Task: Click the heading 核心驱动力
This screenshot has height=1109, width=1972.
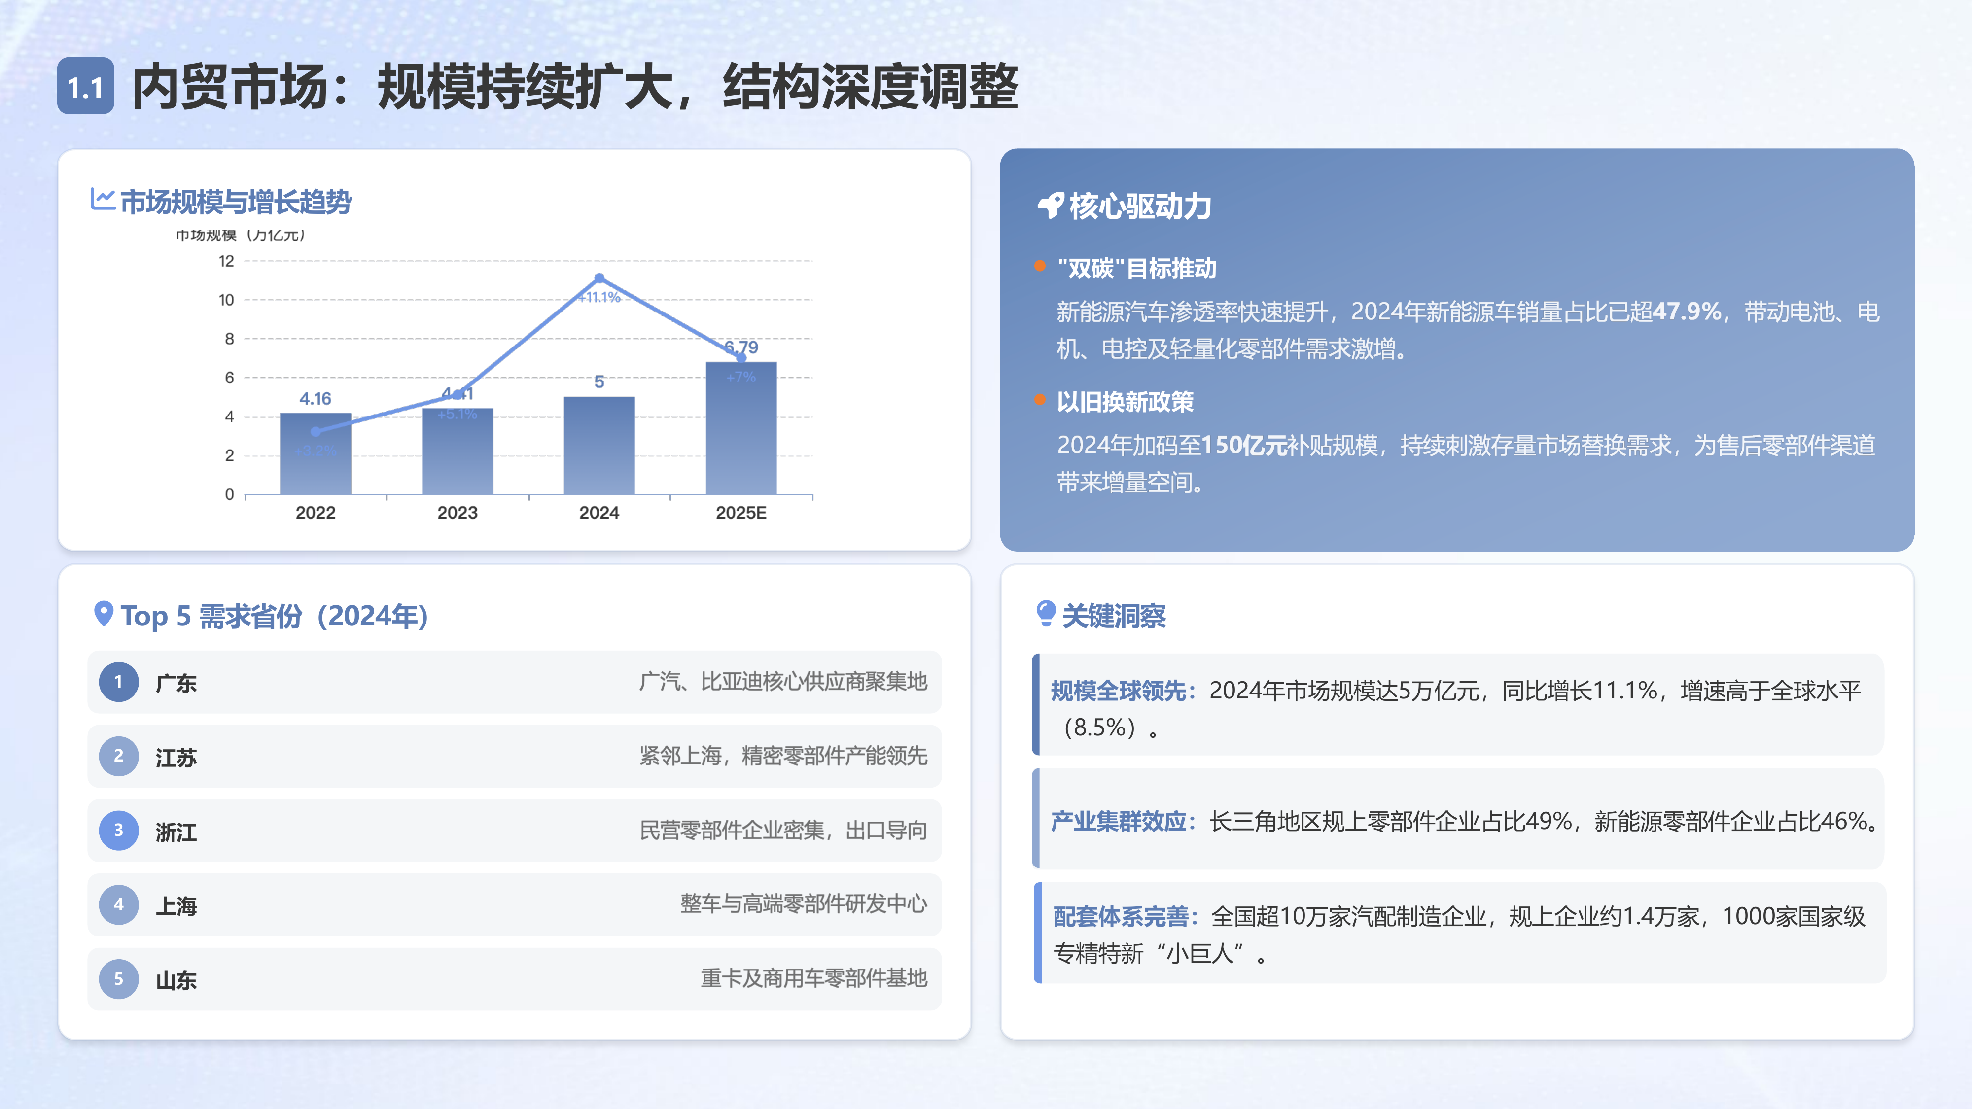Action: point(1140,207)
